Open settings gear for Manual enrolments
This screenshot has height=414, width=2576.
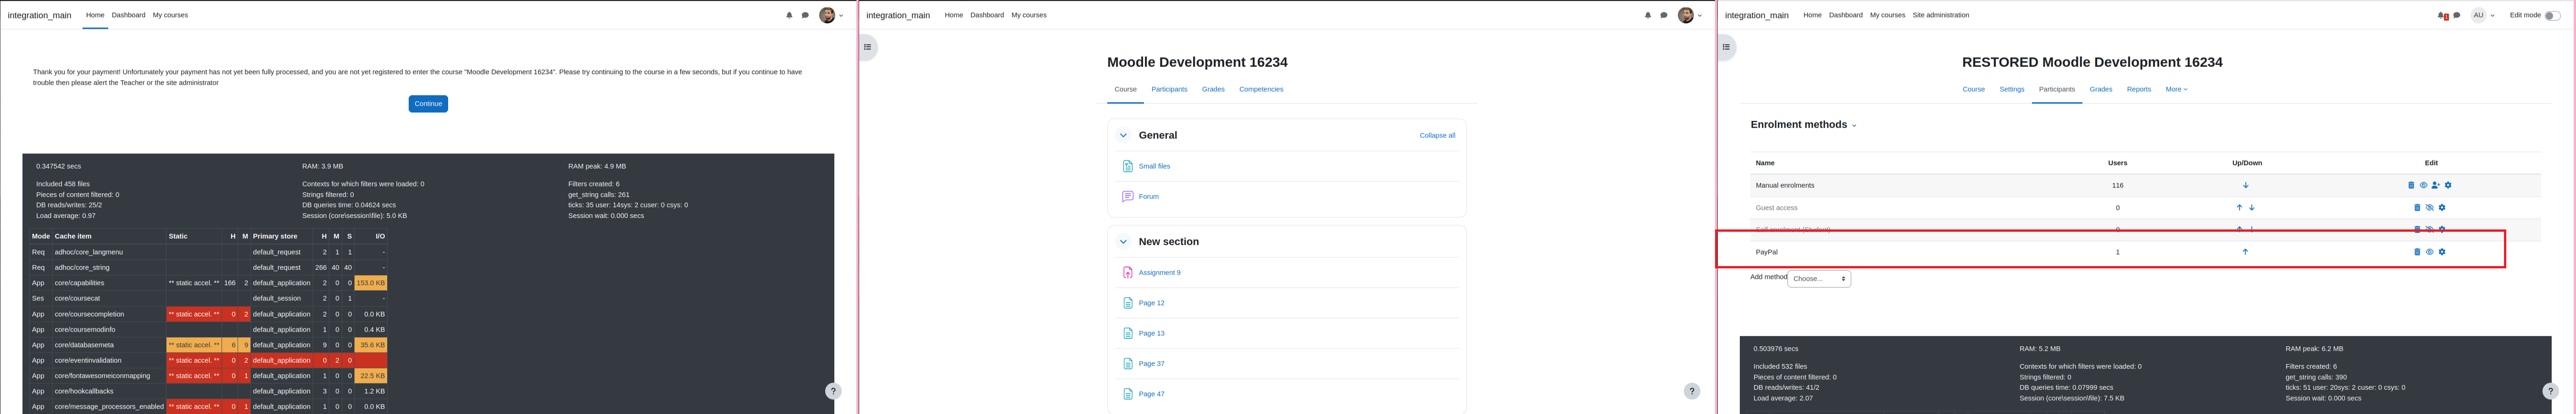point(2448,185)
